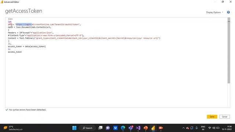Open the volume speaker tray icon

coord(214,128)
